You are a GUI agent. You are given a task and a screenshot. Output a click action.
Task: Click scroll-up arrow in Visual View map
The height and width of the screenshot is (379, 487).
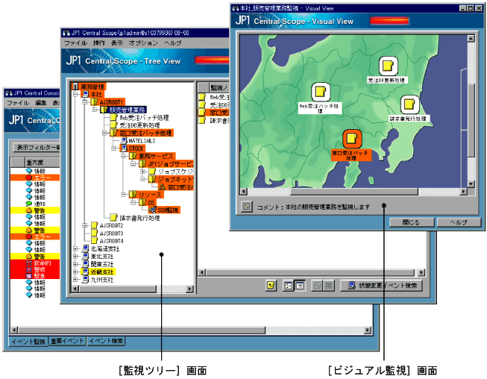[x=471, y=39]
